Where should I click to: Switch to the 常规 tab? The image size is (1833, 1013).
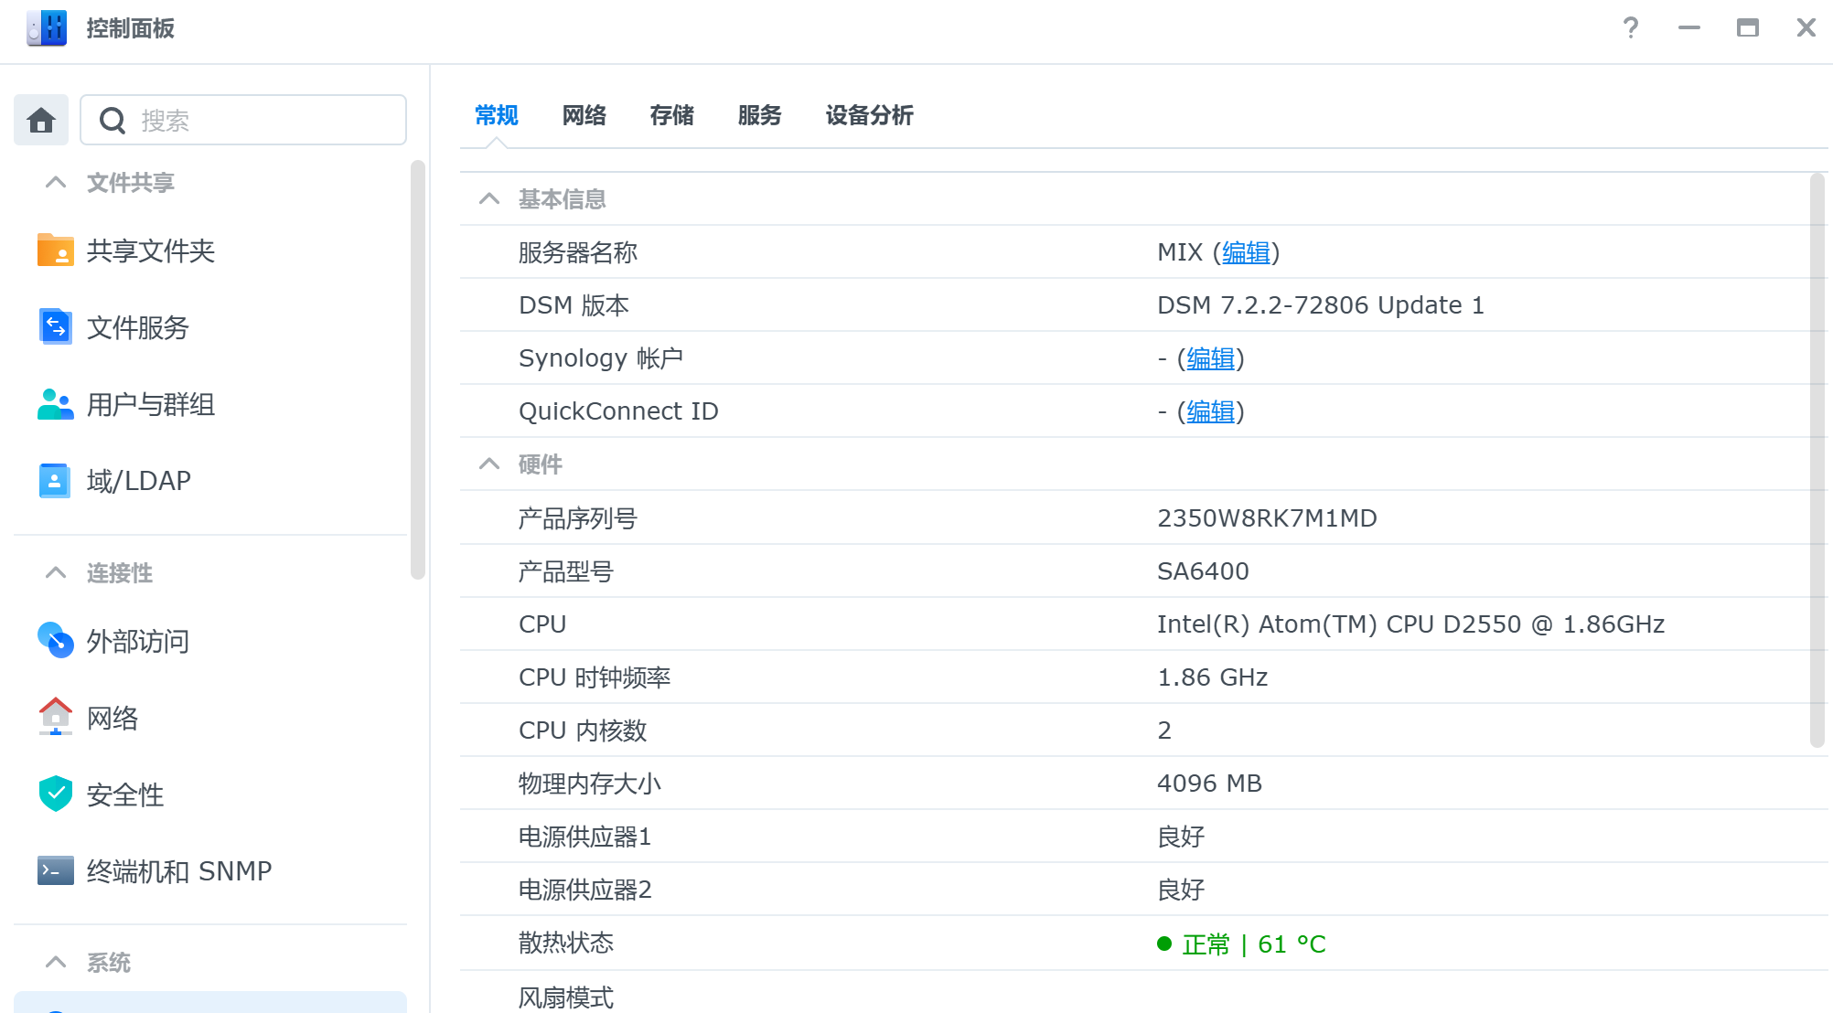click(x=497, y=115)
